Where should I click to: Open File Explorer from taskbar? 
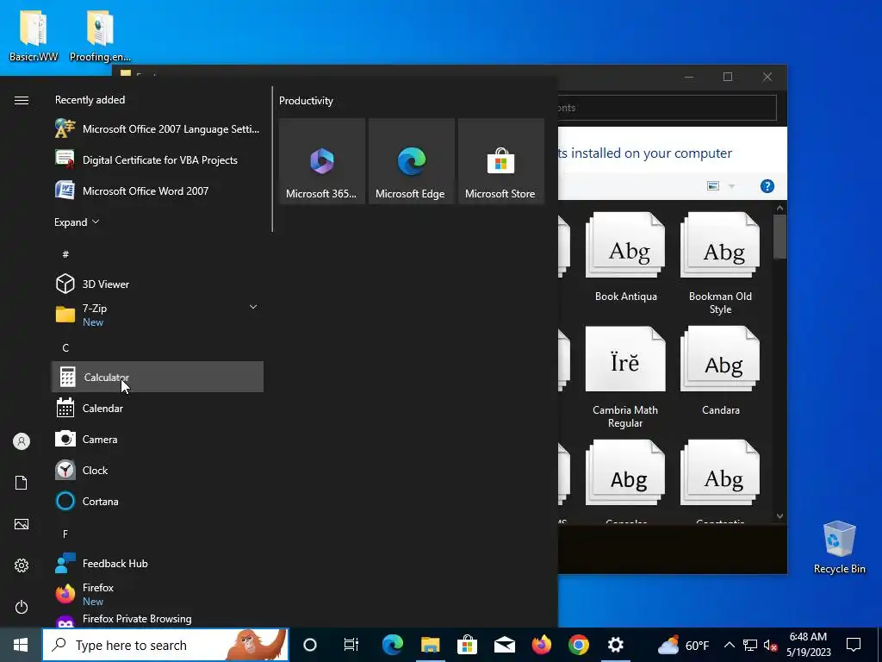point(431,645)
